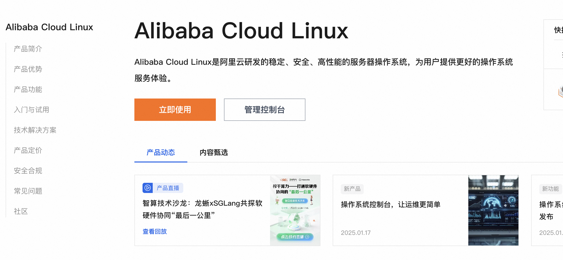Click the 立即使用 button

[x=175, y=109]
